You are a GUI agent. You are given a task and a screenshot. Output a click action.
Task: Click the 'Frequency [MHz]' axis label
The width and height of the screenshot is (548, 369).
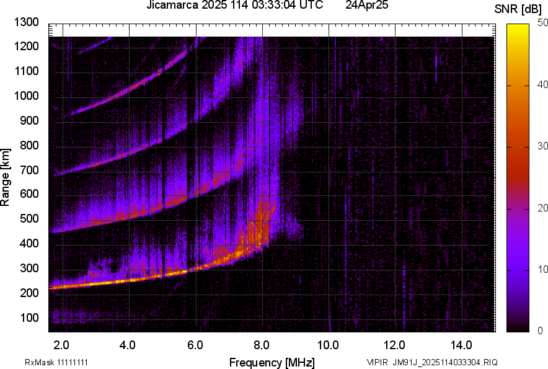click(x=272, y=362)
